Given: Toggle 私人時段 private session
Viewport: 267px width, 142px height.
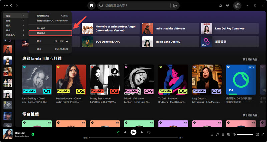Looking at the screenshot, I should 50,28.
